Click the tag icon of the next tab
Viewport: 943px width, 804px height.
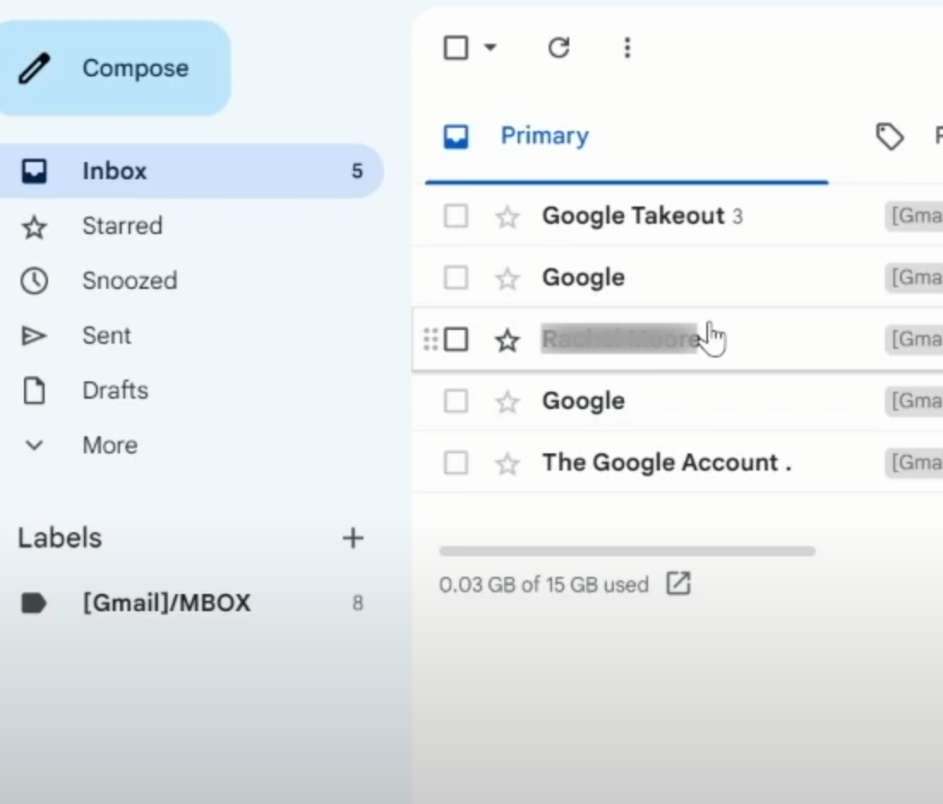coord(890,136)
